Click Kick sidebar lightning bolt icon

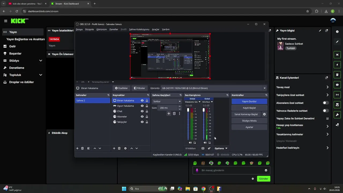(x=337, y=65)
